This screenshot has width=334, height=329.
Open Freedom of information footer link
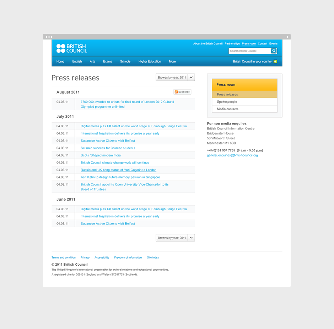(128, 258)
